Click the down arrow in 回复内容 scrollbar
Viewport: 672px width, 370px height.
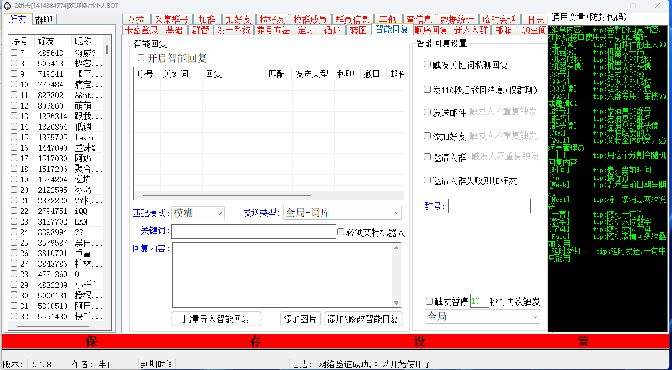(396, 303)
